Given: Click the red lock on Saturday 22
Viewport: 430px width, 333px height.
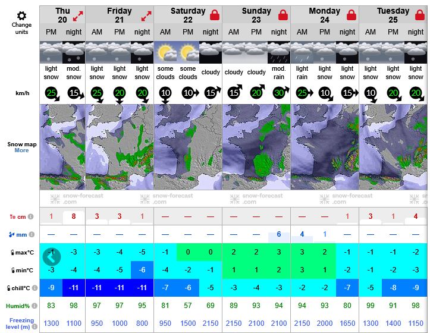Looking at the screenshot, I should 215,15.
